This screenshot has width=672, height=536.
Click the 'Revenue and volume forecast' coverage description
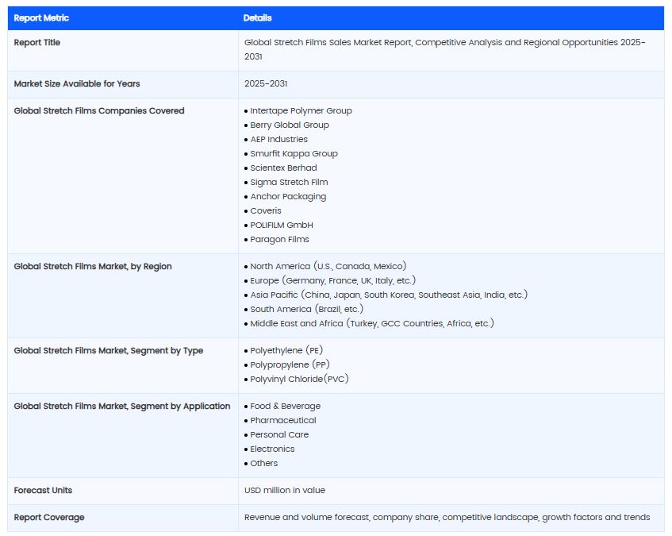[x=447, y=517]
